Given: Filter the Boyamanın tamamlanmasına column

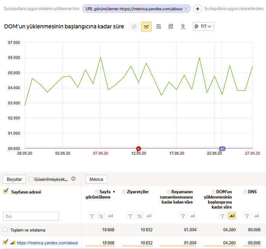Looking at the screenshot, I should [x=183, y=216].
